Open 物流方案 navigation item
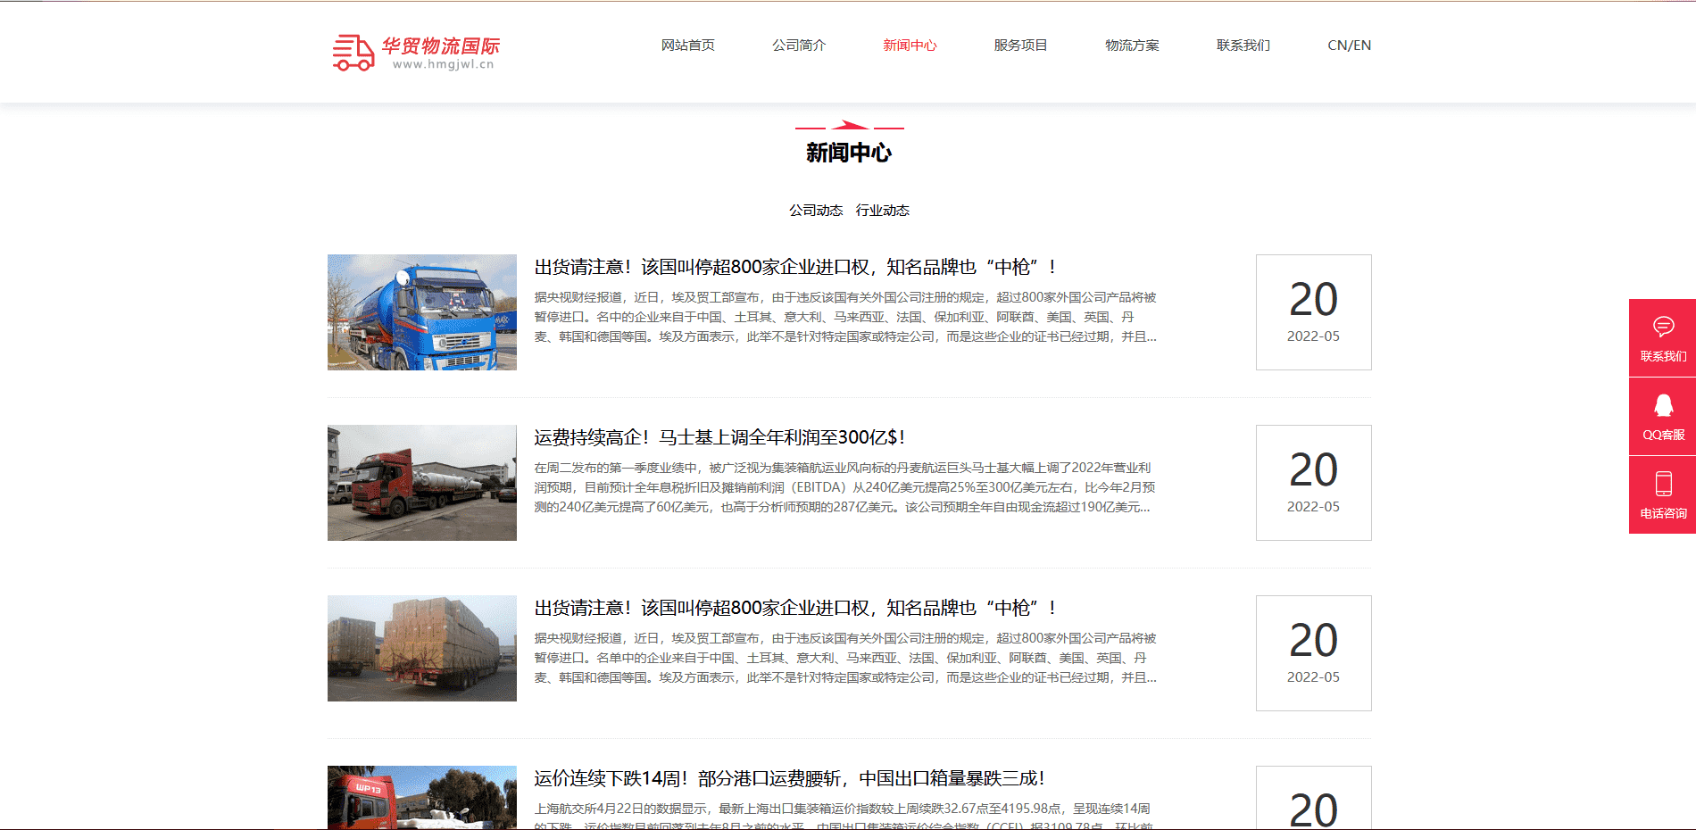This screenshot has width=1696, height=830. (x=1132, y=46)
